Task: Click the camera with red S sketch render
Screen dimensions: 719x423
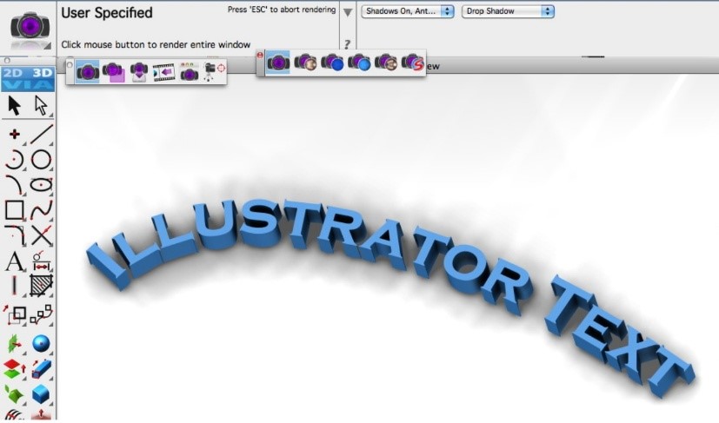Action: [412, 63]
